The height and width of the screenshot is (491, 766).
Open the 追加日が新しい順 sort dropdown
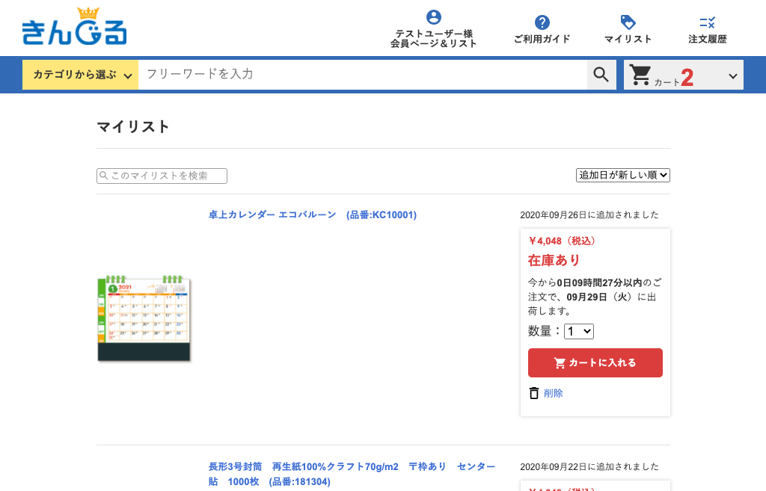click(x=622, y=175)
